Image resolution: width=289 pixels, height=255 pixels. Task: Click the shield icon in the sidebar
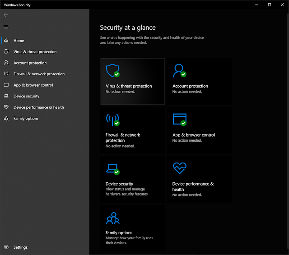6,51
